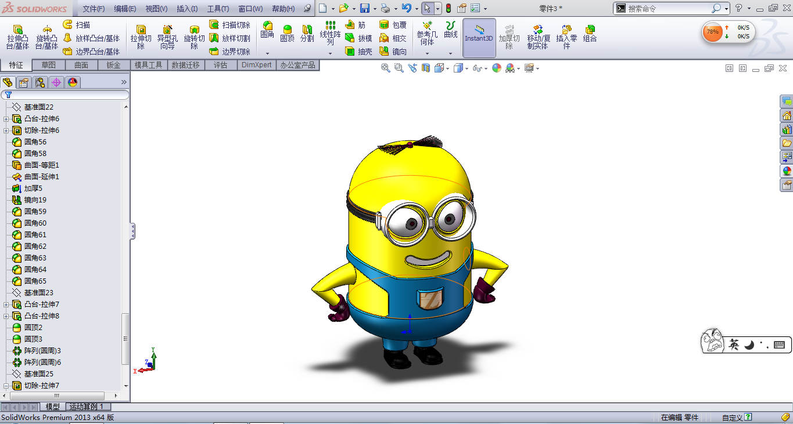This screenshot has width=793, height=424.
Task: Toggle the menu bar pushpin
Action: tap(307, 9)
